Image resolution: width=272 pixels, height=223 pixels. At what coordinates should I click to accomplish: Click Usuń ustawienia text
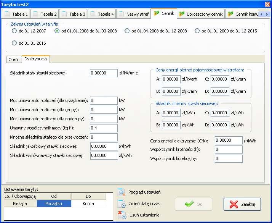(x=144, y=215)
